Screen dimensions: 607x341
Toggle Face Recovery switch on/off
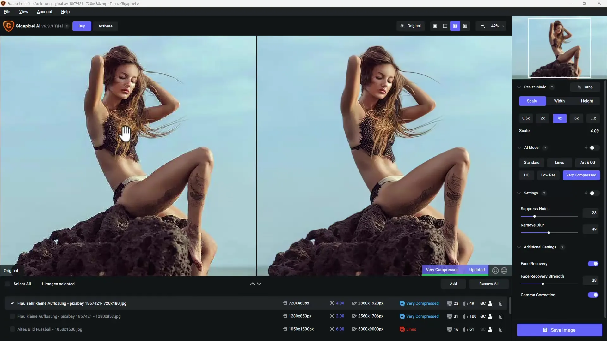coord(593,263)
